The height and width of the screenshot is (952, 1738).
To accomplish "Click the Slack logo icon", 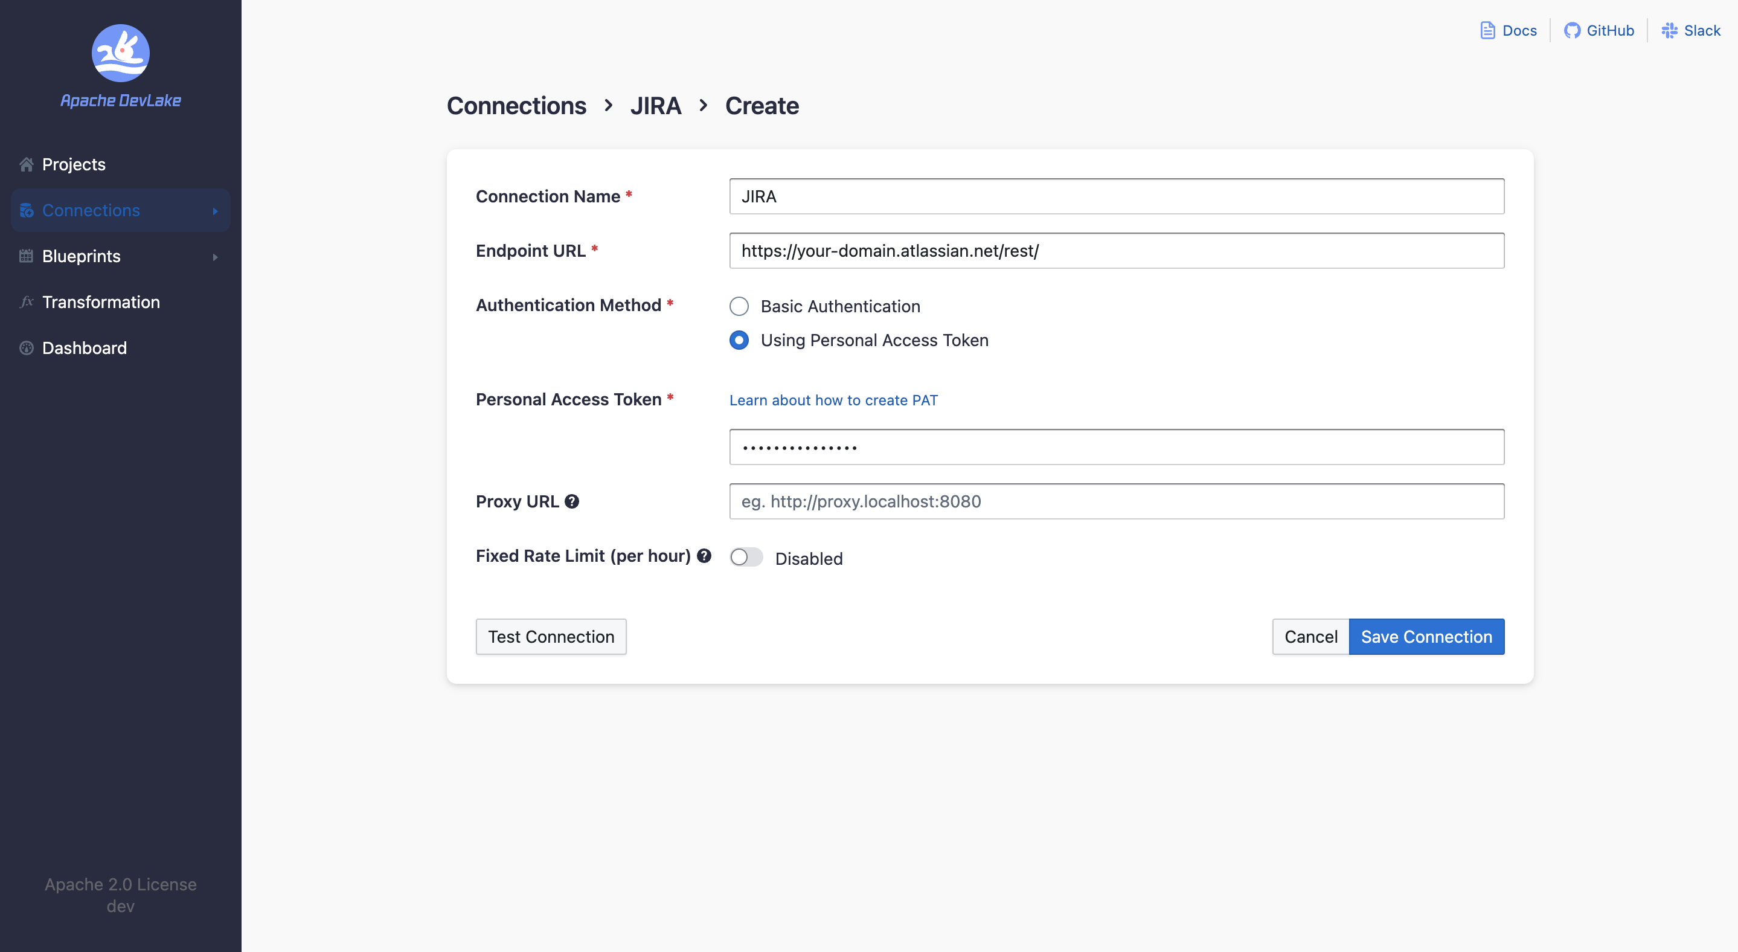I will [x=1669, y=30].
